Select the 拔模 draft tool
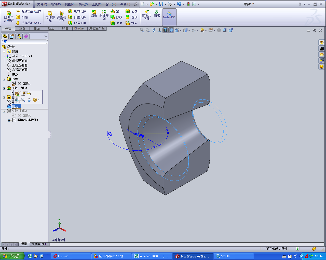This screenshot has height=260, width=326. [116, 17]
